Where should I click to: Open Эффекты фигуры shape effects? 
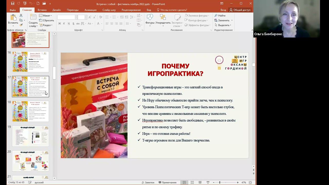(197, 25)
